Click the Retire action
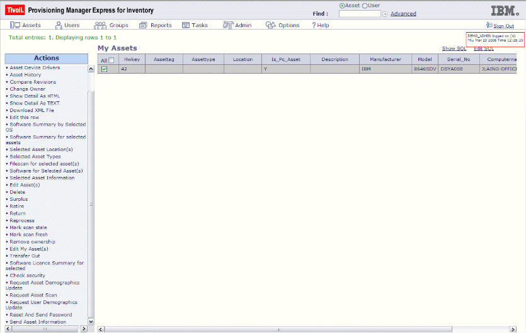Image resolution: width=526 pixels, height=333 pixels. point(16,206)
